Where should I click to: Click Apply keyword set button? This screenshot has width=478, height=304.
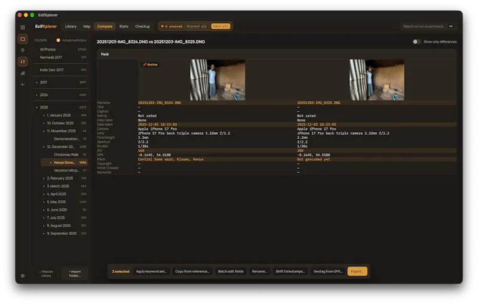(151, 271)
